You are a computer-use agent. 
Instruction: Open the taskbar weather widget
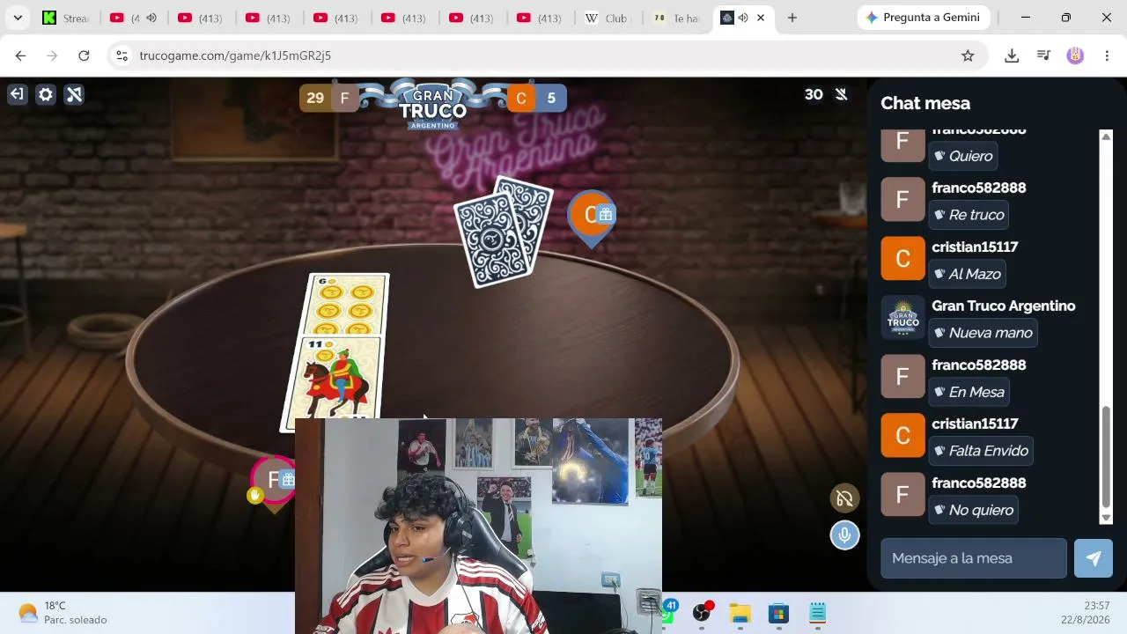point(62,613)
